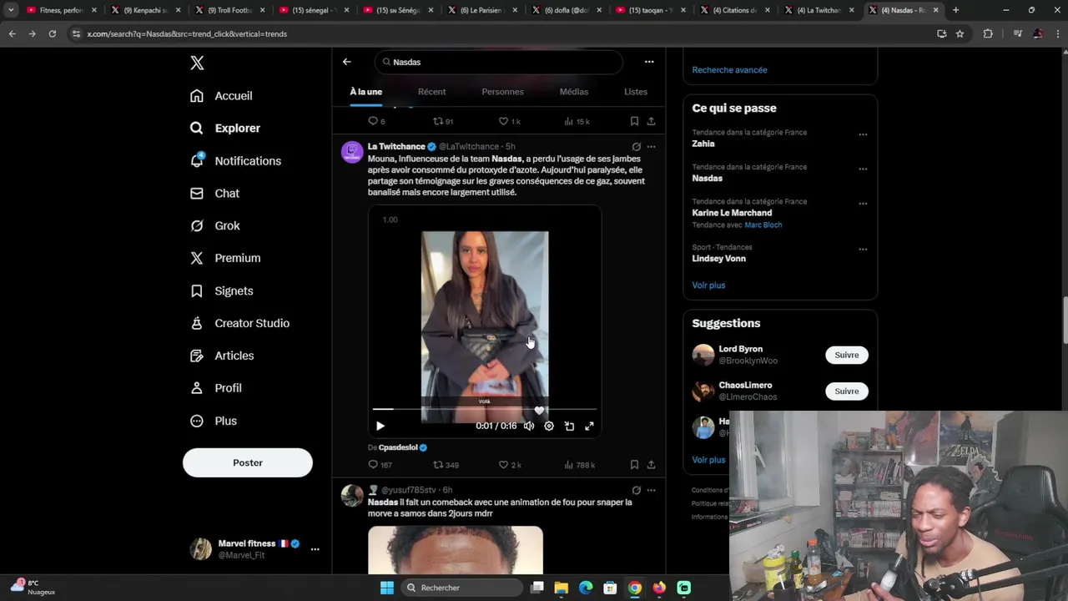
Task: Open more options for Lindsey Vonn trend
Action: (x=863, y=250)
